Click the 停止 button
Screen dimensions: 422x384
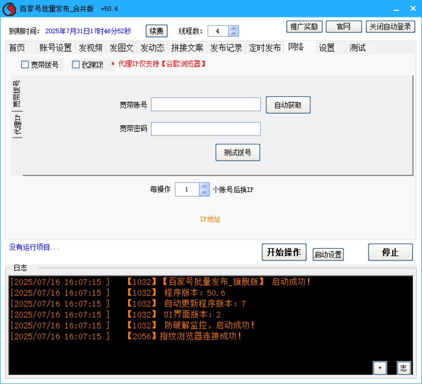pyautogui.click(x=390, y=252)
